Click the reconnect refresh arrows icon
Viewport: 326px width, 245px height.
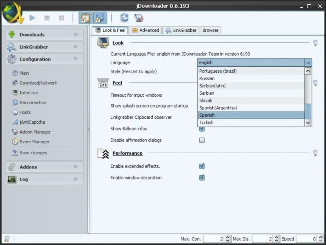tap(124, 18)
